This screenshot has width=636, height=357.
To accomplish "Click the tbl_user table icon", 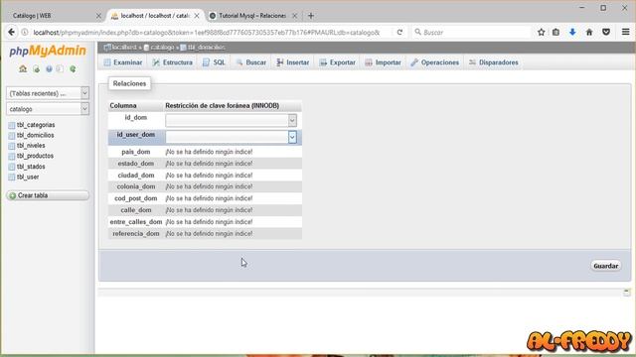I will coord(11,178).
